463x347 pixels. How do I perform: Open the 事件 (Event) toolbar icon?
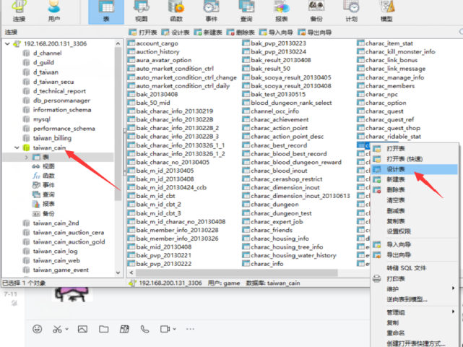click(209, 11)
